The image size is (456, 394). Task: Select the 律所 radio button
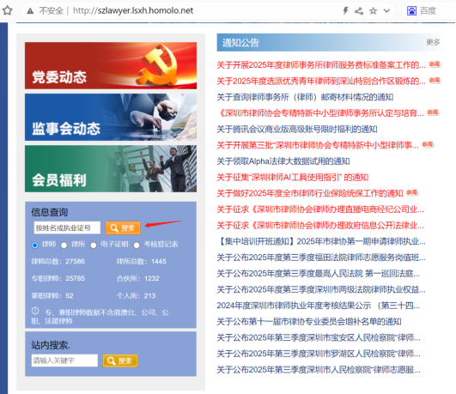coord(64,245)
